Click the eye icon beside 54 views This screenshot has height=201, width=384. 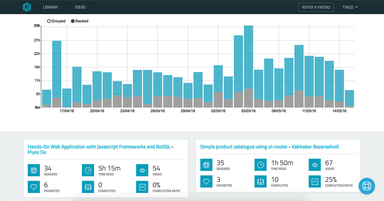click(x=142, y=170)
